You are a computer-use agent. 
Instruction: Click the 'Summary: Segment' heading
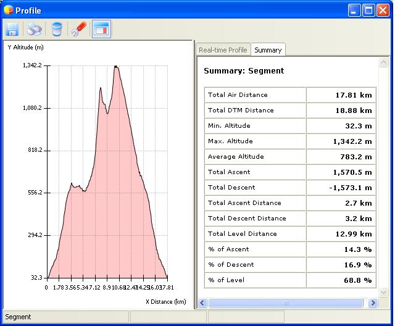(x=244, y=71)
